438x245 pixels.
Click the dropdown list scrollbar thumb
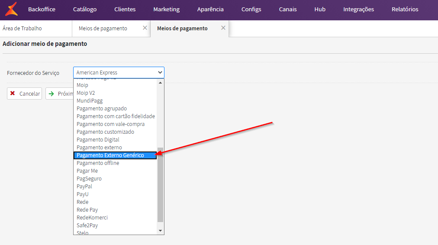pyautogui.click(x=160, y=185)
